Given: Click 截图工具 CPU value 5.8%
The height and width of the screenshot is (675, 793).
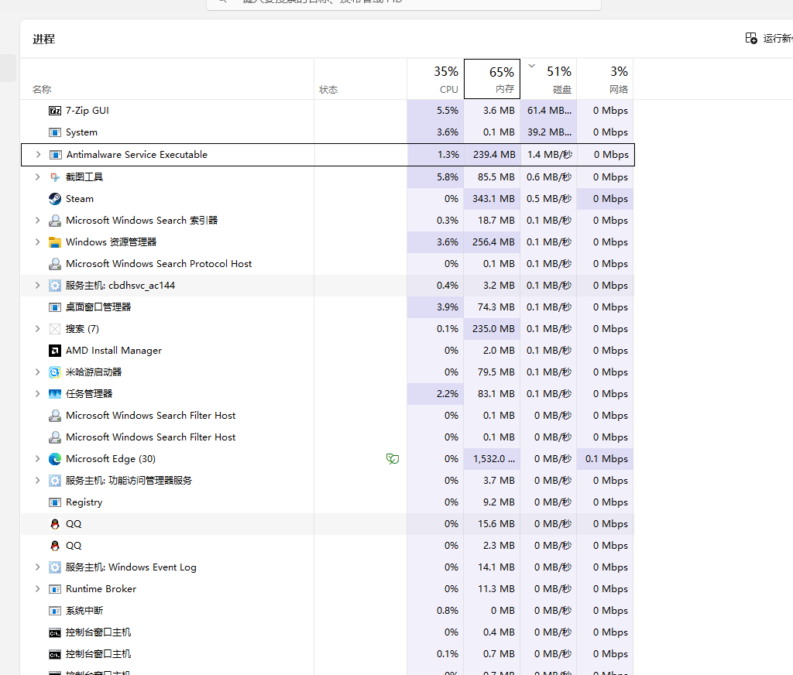Looking at the screenshot, I should pos(448,177).
